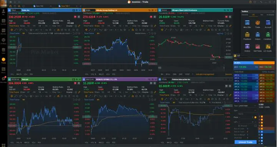This screenshot has width=277, height=147.
Task: Expand the Display dropdown in TSLA panel
Action: coord(70,26)
